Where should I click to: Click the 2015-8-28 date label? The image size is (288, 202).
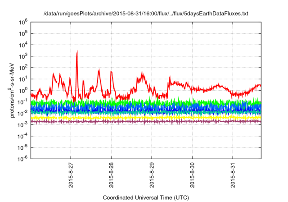coord(111,175)
